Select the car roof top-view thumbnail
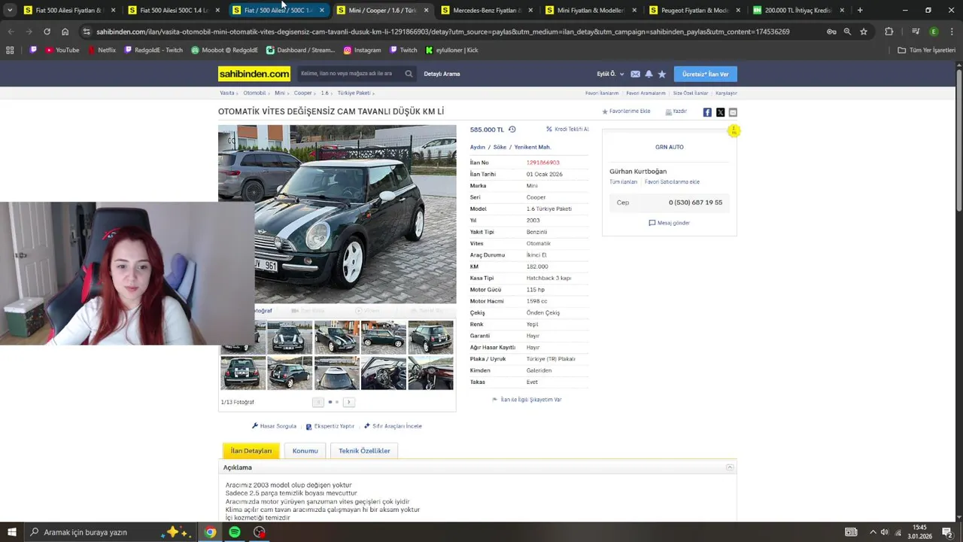963x542 pixels. (336, 373)
